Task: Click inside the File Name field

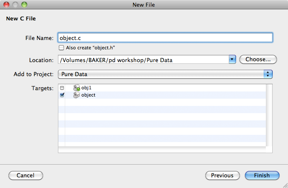Action: pos(165,38)
